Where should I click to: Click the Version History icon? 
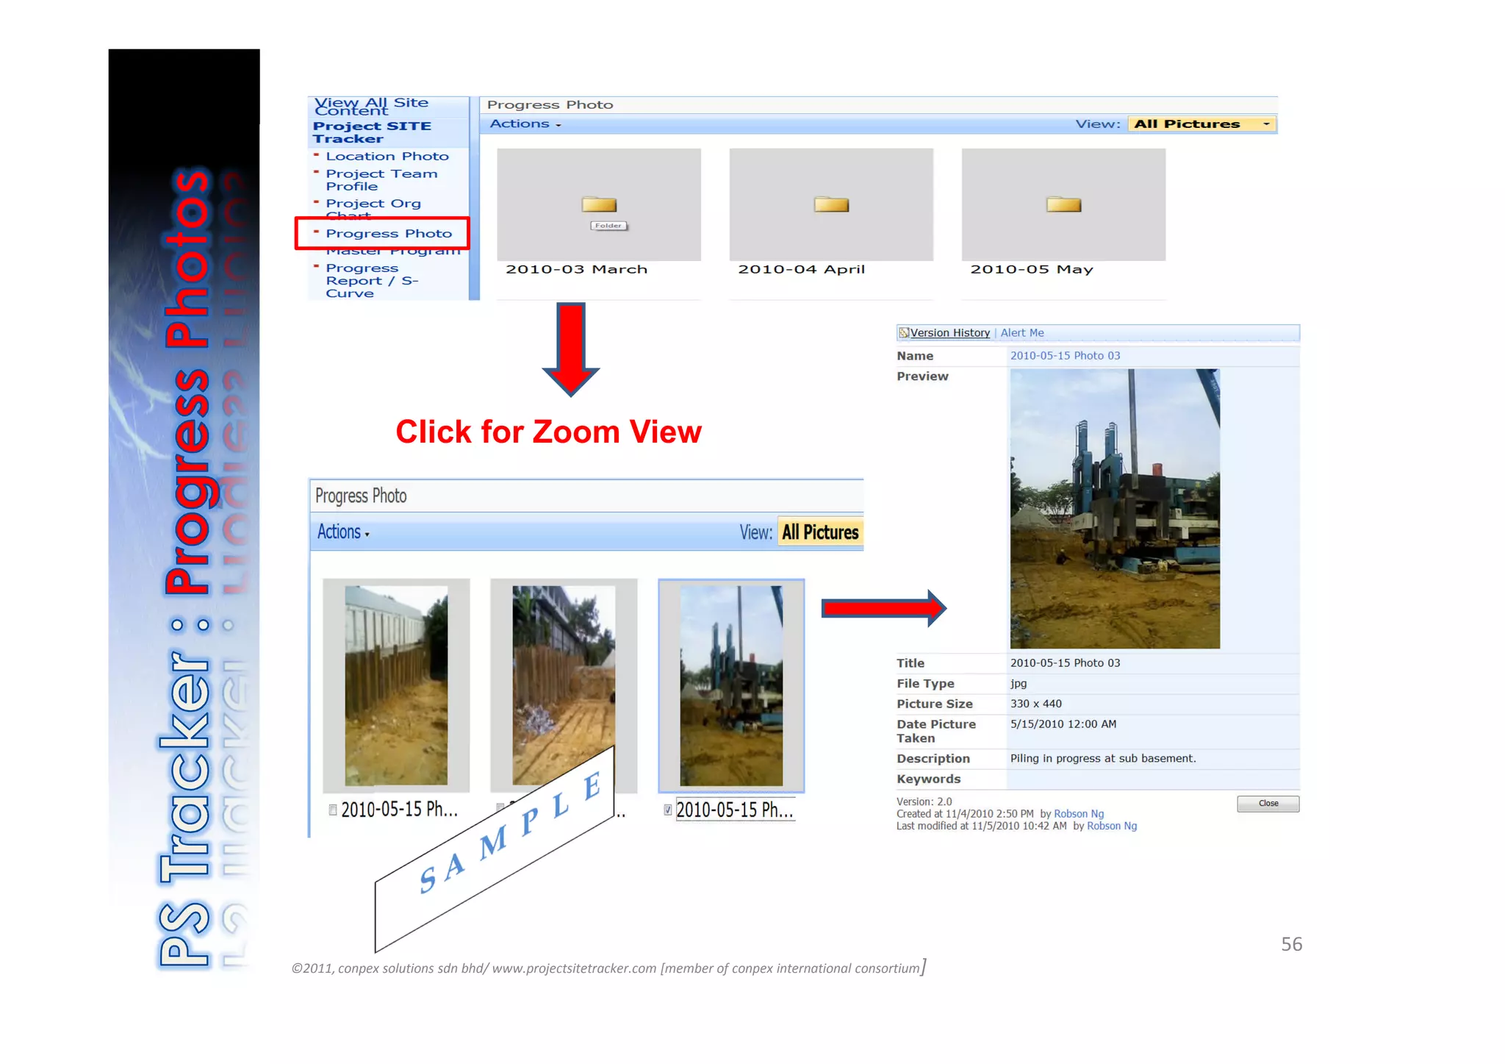[x=904, y=333]
